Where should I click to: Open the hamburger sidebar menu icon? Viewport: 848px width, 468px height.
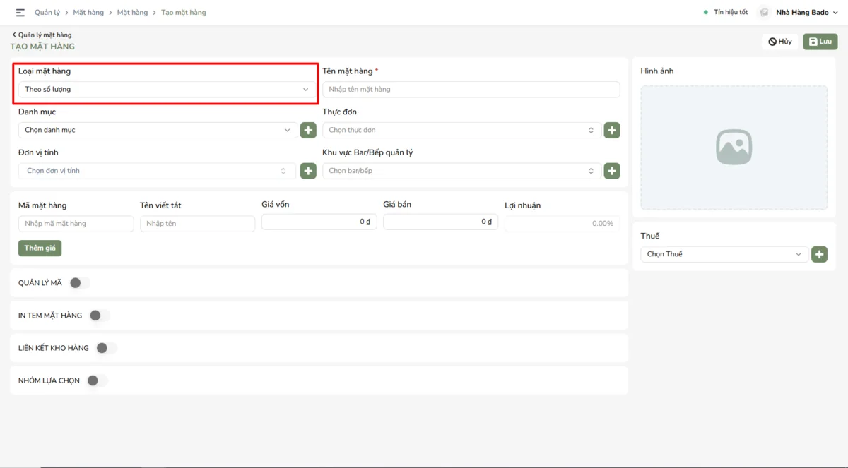pos(20,13)
